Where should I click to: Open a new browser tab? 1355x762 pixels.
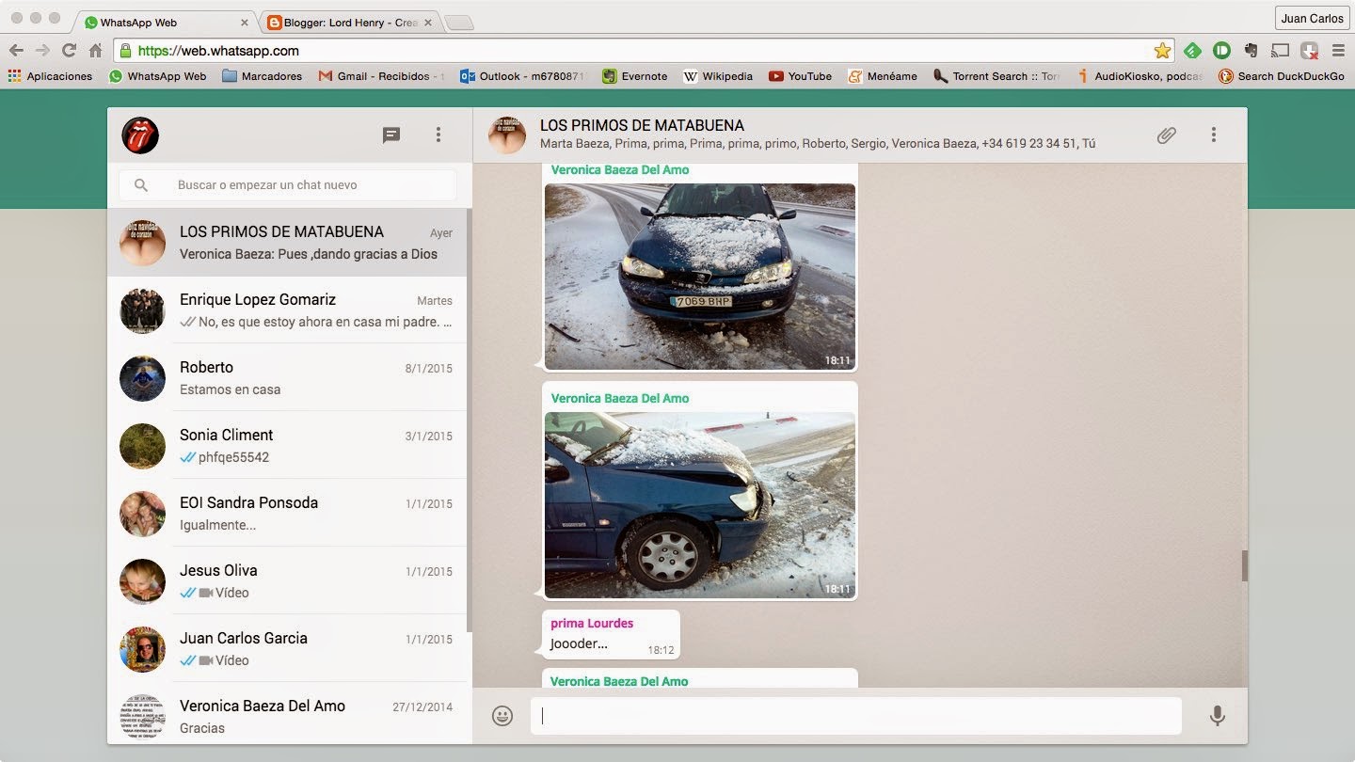click(x=458, y=23)
